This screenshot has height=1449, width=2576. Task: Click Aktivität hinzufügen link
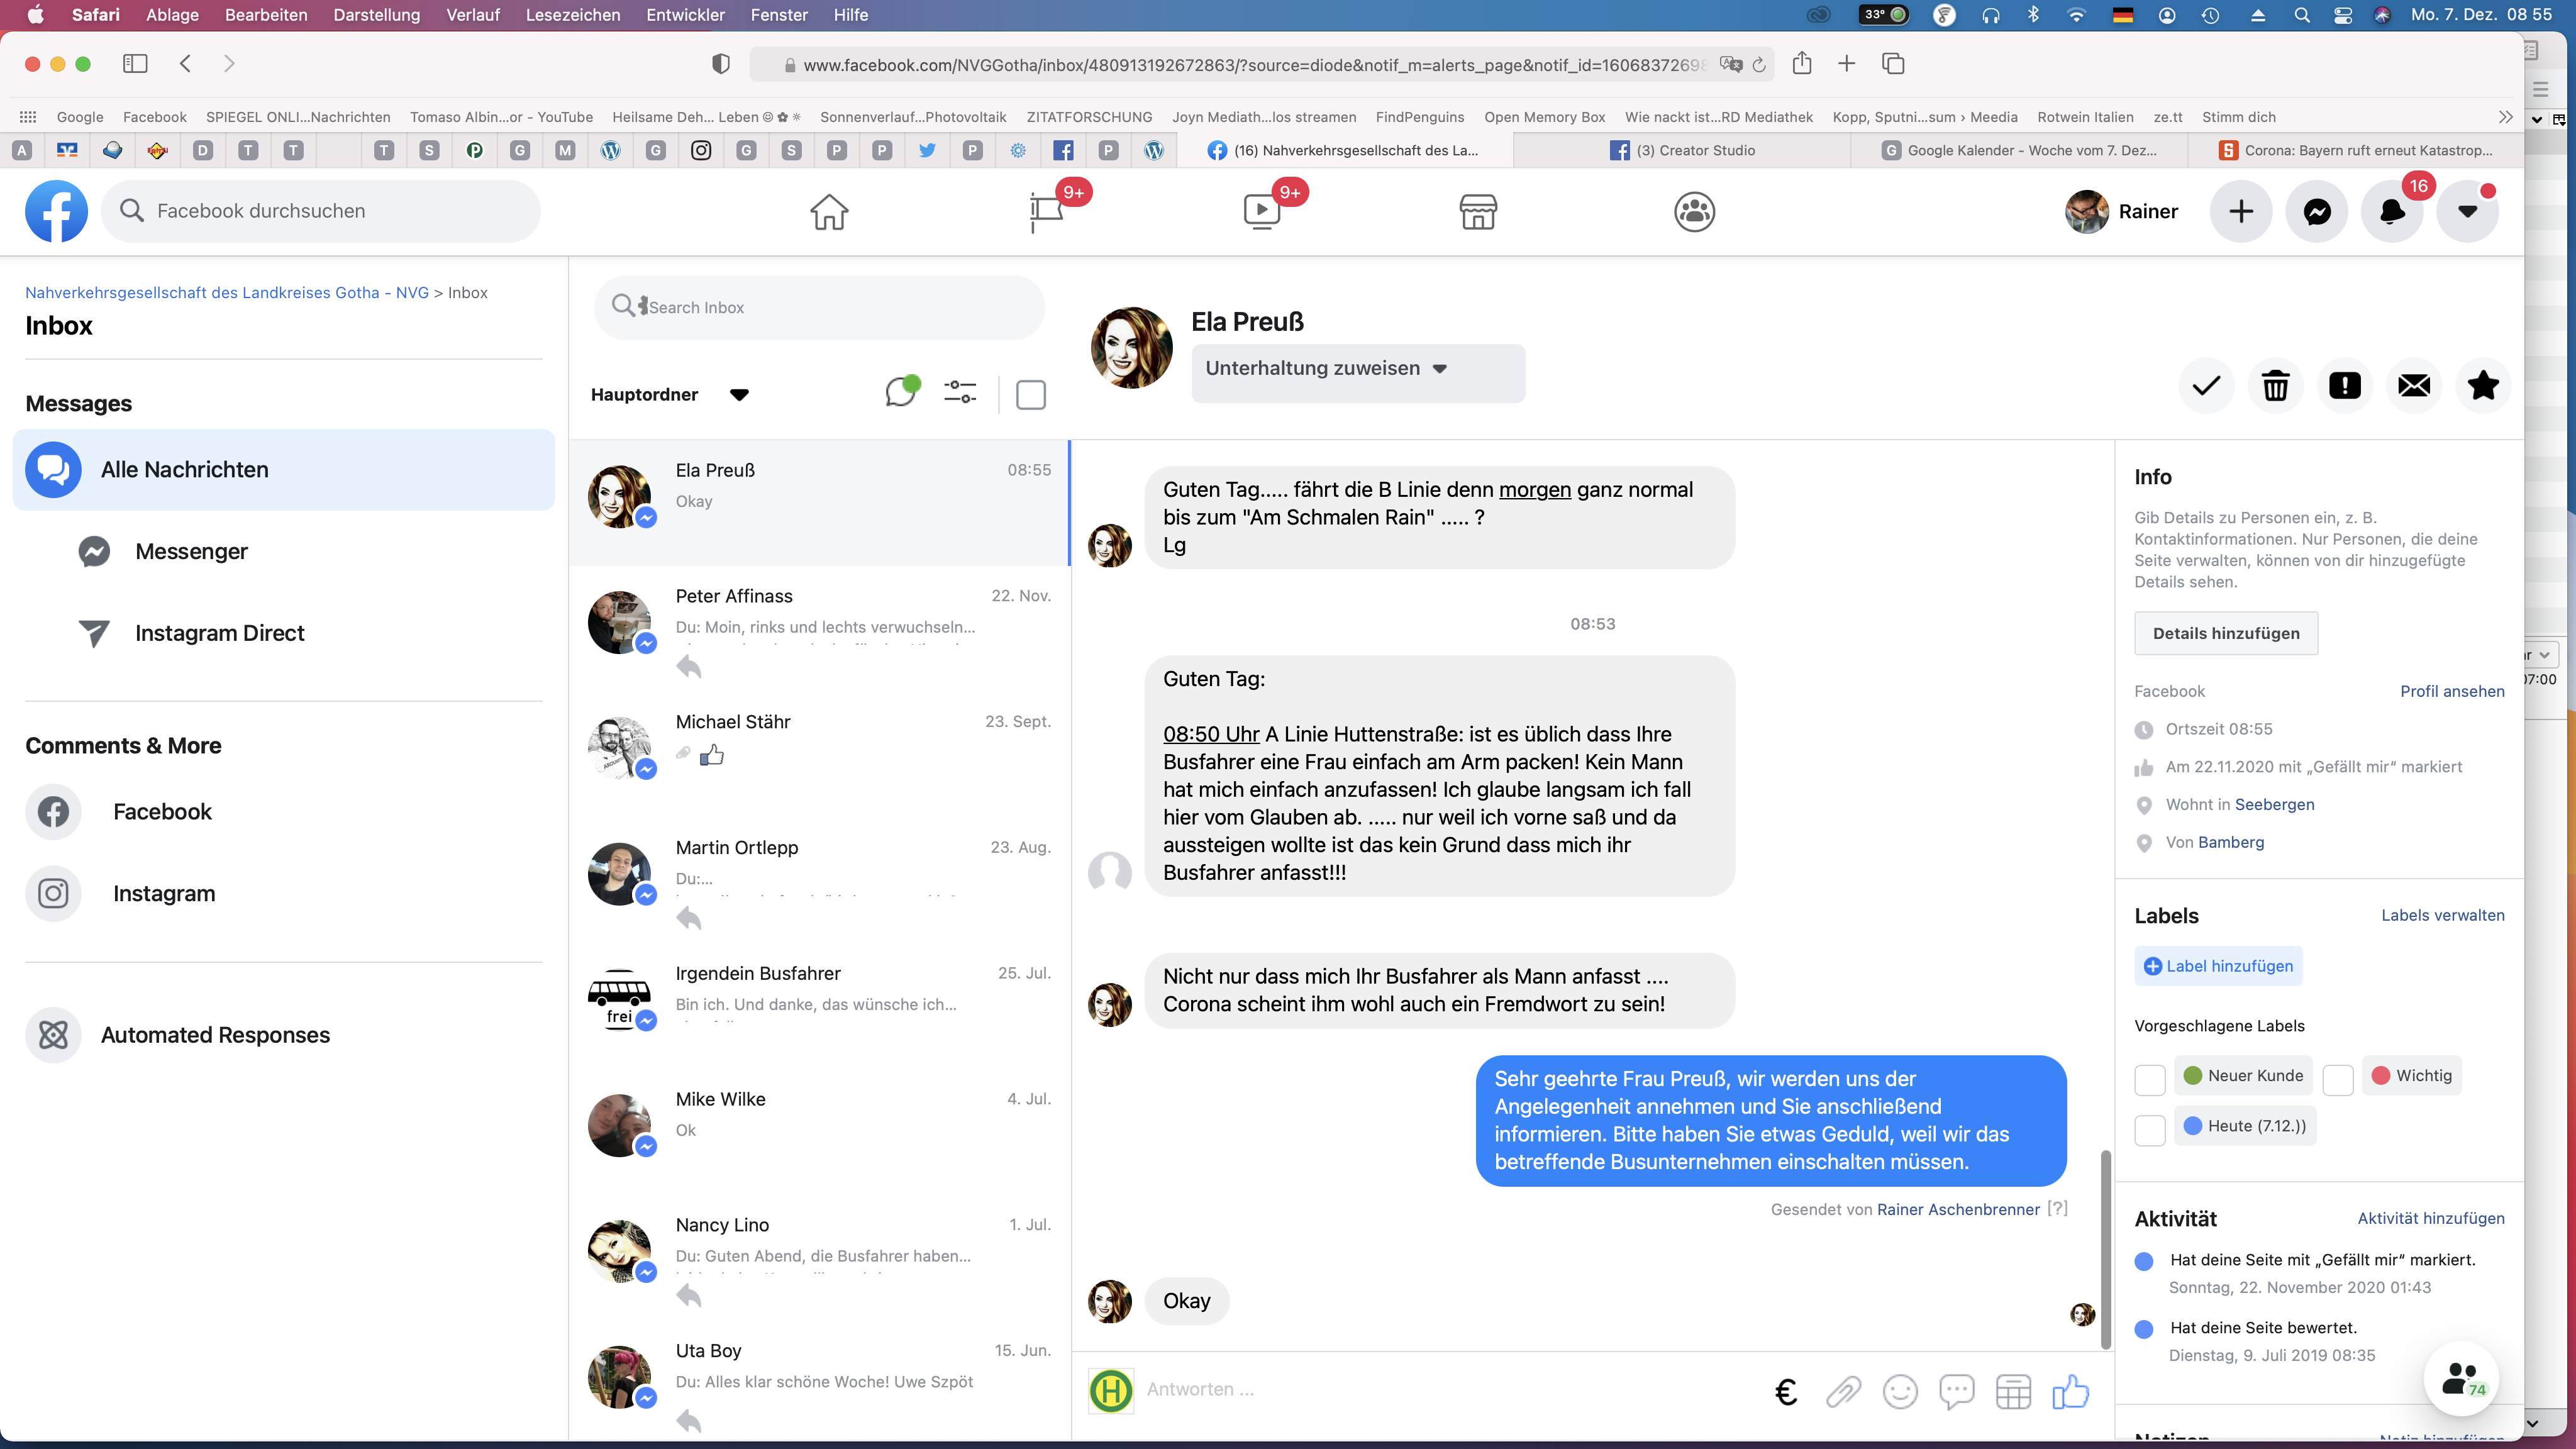click(x=2431, y=1219)
